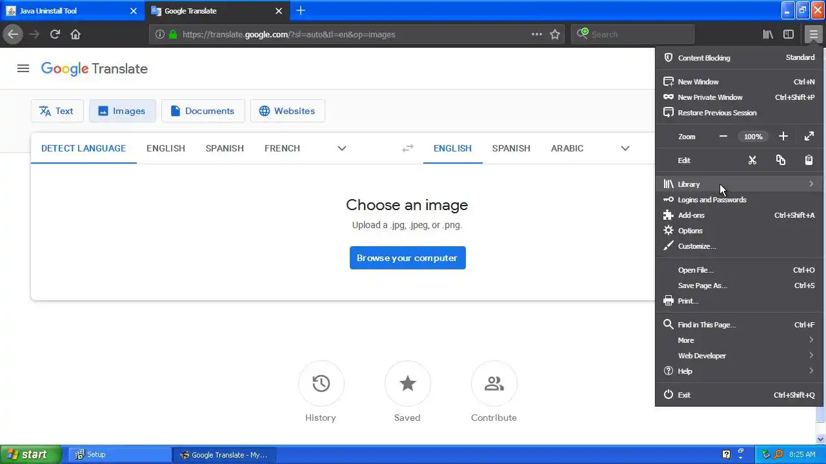Bookmark this page with the star icon

[x=555, y=34]
